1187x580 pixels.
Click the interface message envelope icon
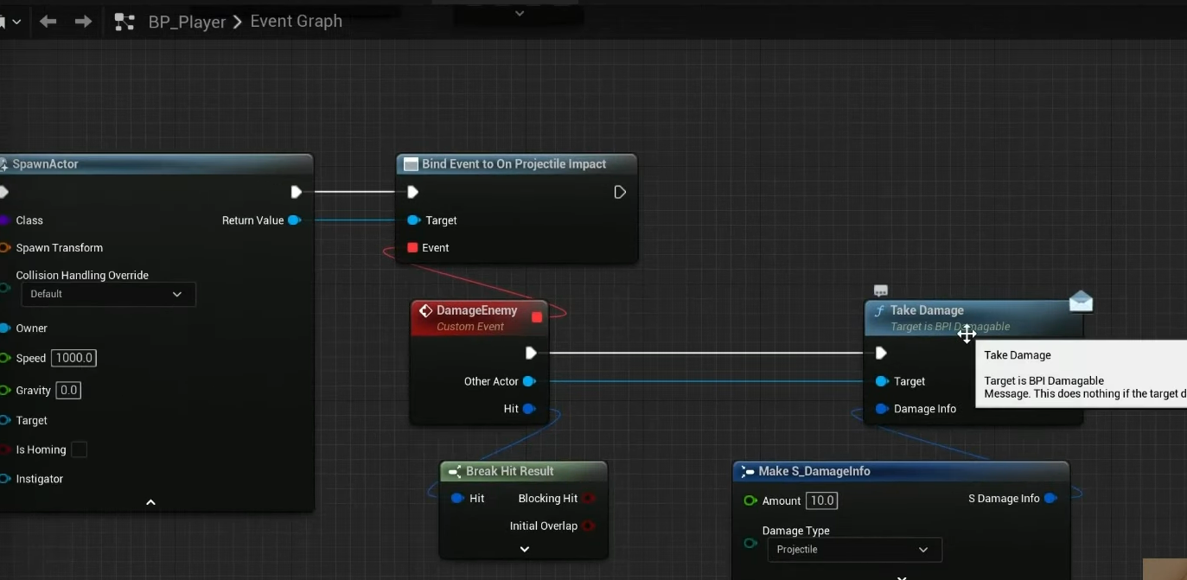pyautogui.click(x=1081, y=301)
